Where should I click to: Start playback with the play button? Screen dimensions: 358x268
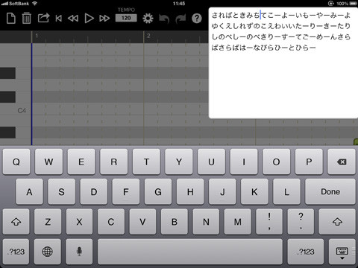pos(89,19)
